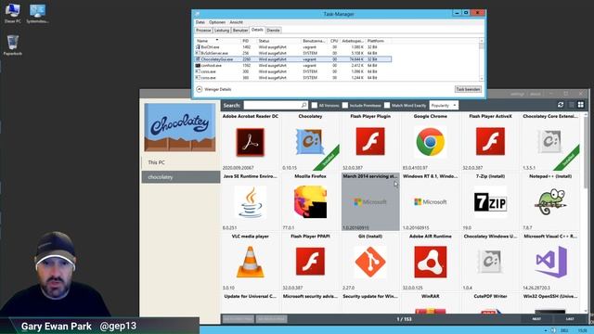The width and height of the screenshot is (594, 334).
Task: Click the refresh packages icon
Action: point(561,105)
